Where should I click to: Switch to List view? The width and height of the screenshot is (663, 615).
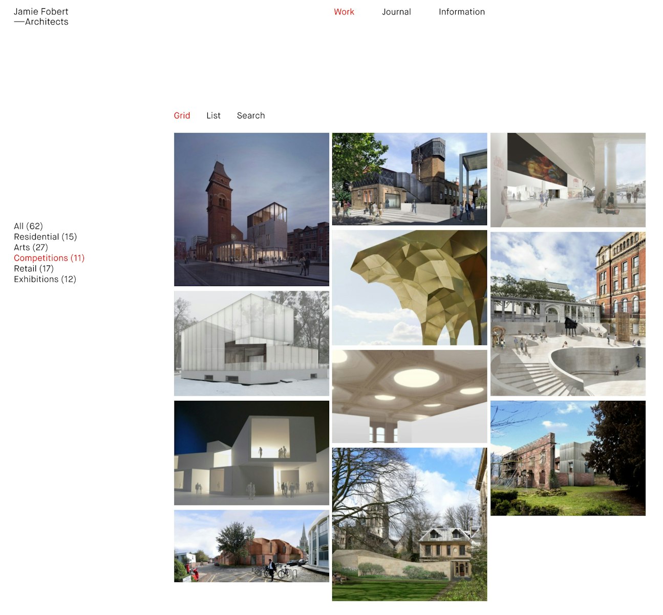[213, 115]
